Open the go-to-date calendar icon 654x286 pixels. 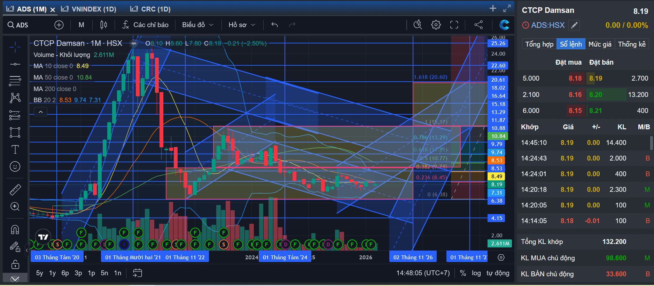tap(138, 273)
